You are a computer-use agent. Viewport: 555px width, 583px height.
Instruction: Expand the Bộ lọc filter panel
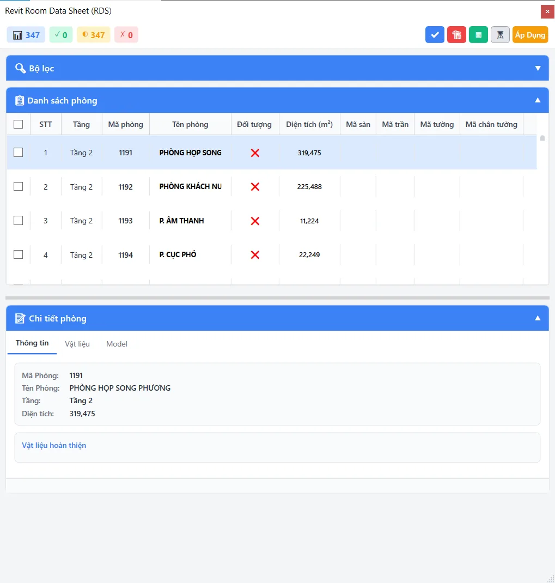tap(538, 69)
